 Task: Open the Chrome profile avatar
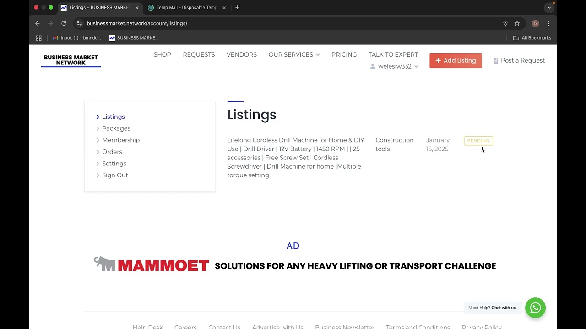coord(535,23)
